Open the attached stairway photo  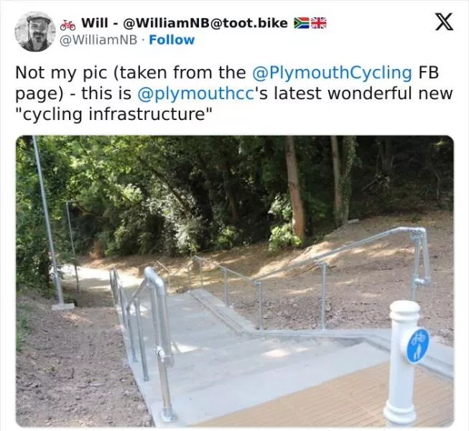pyautogui.click(x=234, y=280)
